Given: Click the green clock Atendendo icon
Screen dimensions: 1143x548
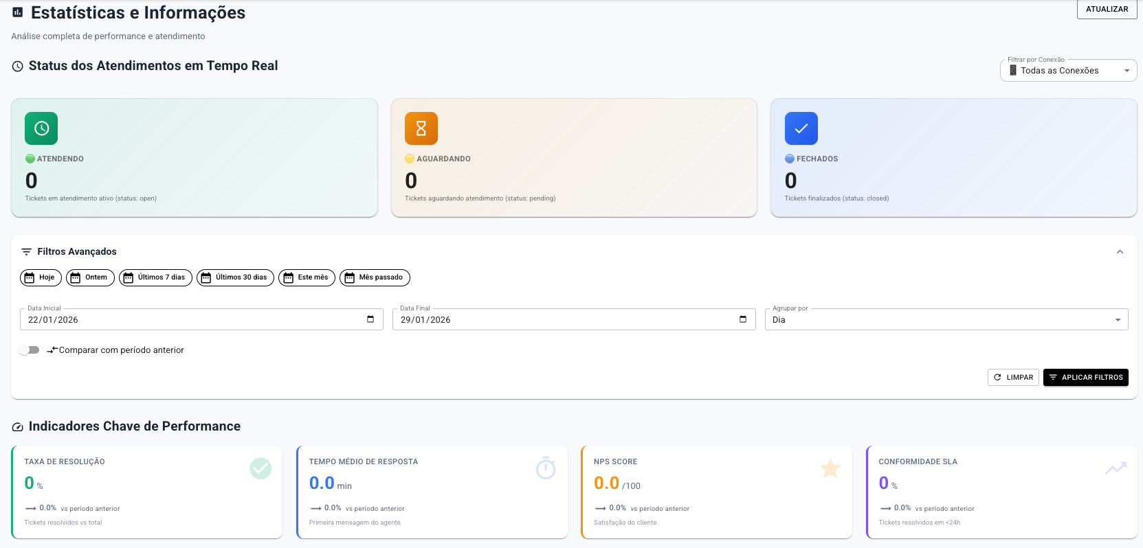Looking at the screenshot, I should 41,128.
